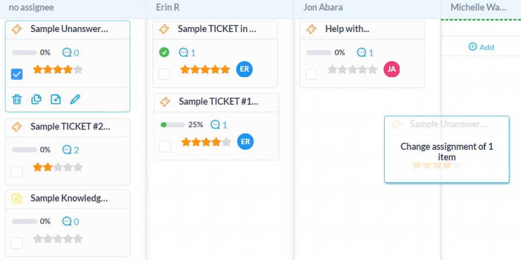Click the pencil edit icon on selected card
Viewport: 521px width, 260px height.
click(75, 99)
